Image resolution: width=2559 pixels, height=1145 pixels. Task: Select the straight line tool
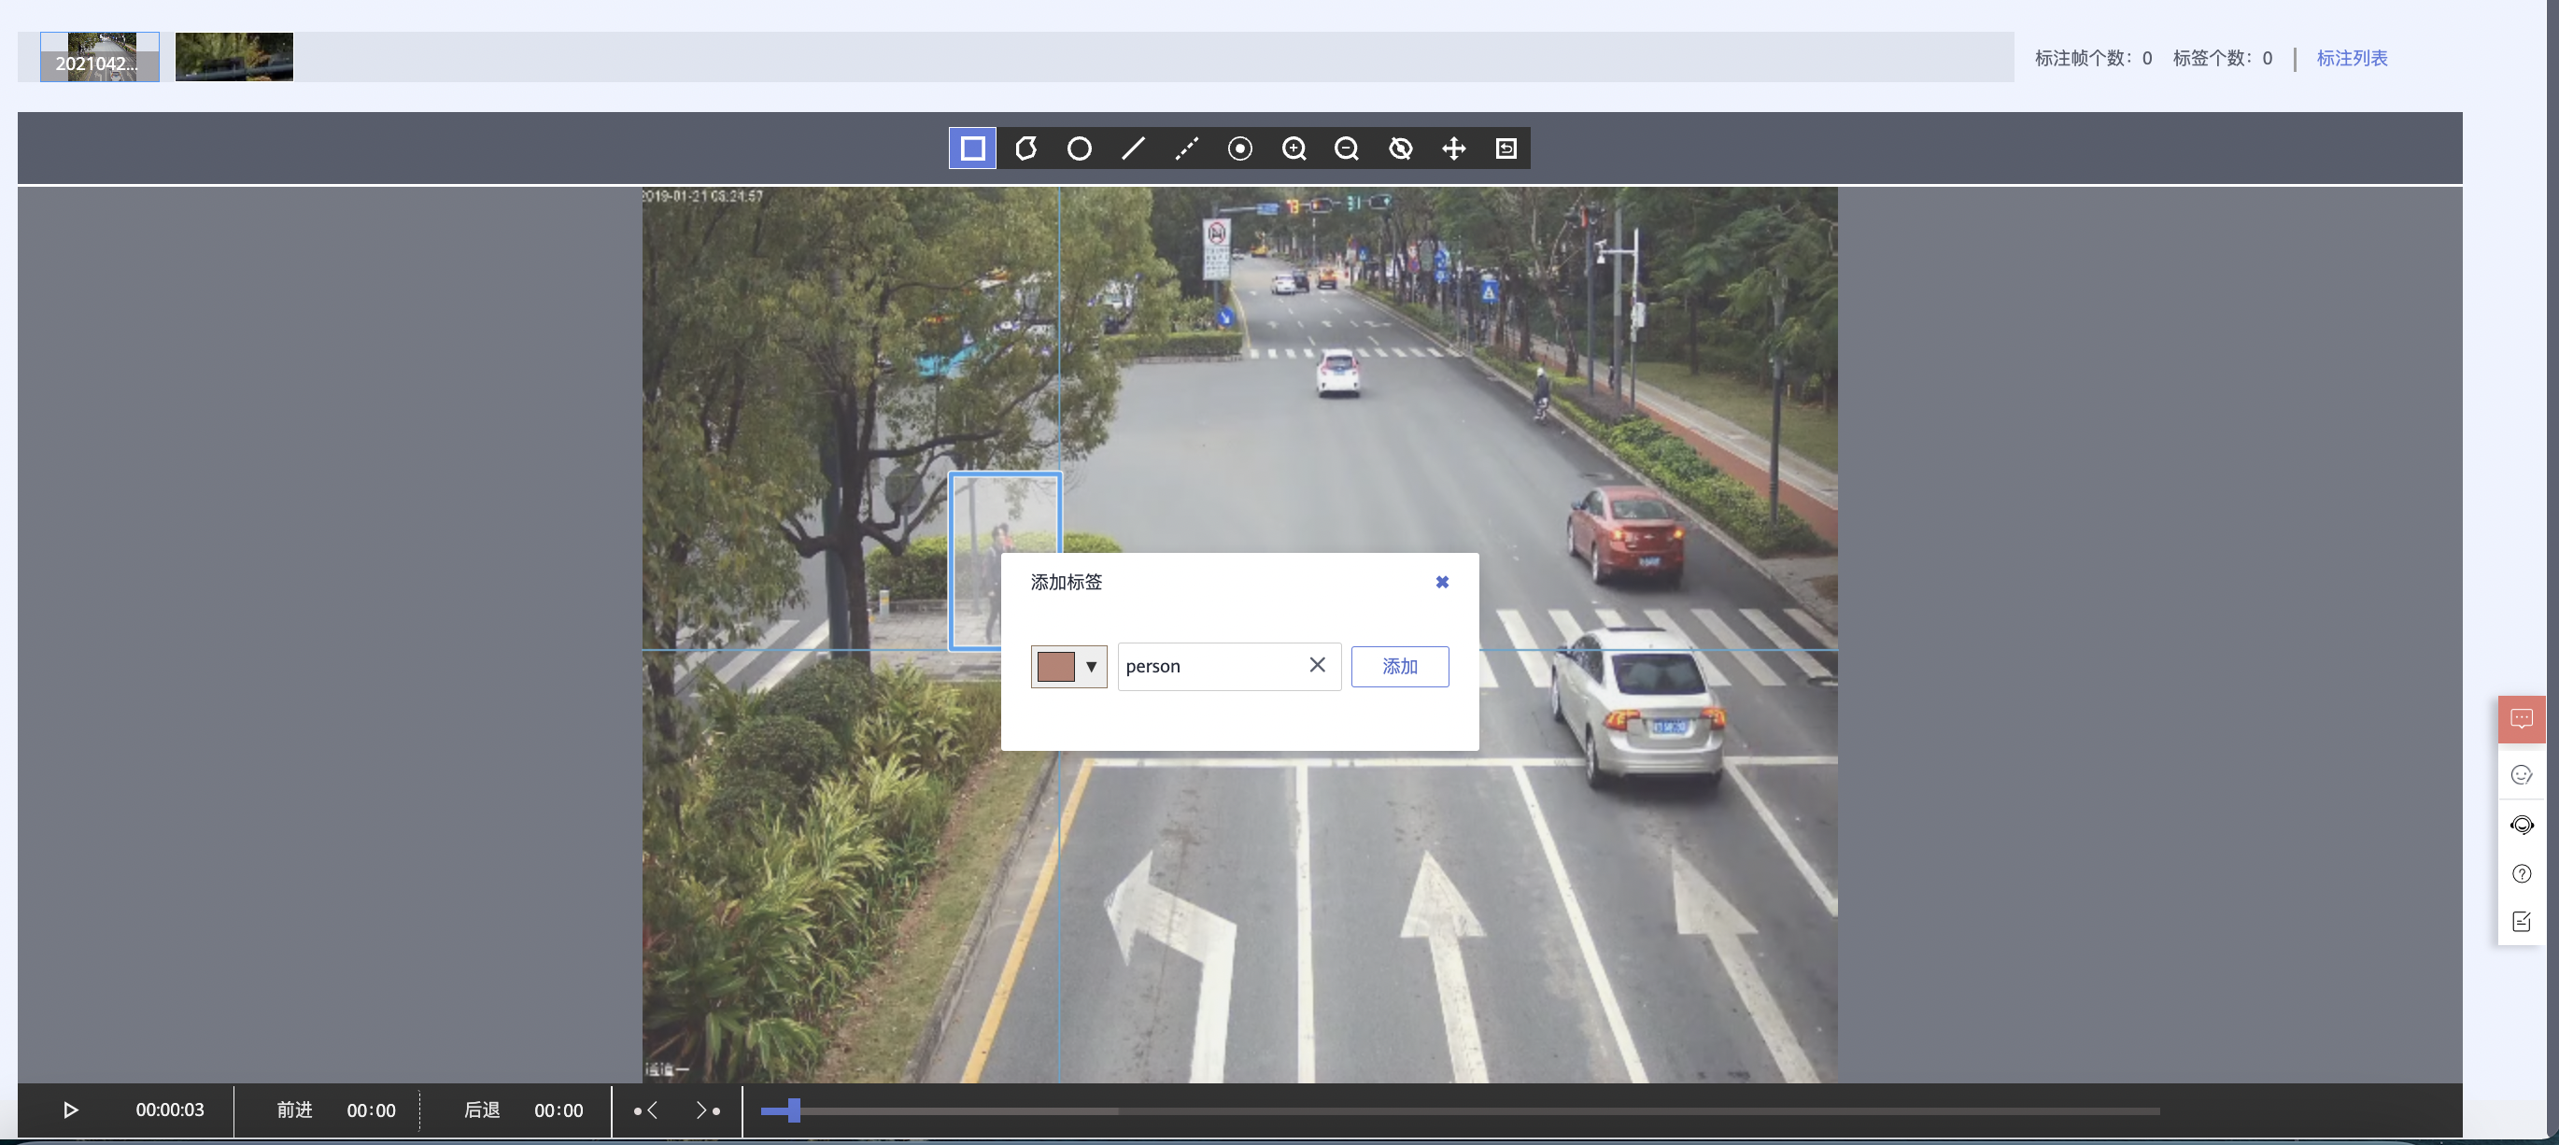pyautogui.click(x=1134, y=148)
